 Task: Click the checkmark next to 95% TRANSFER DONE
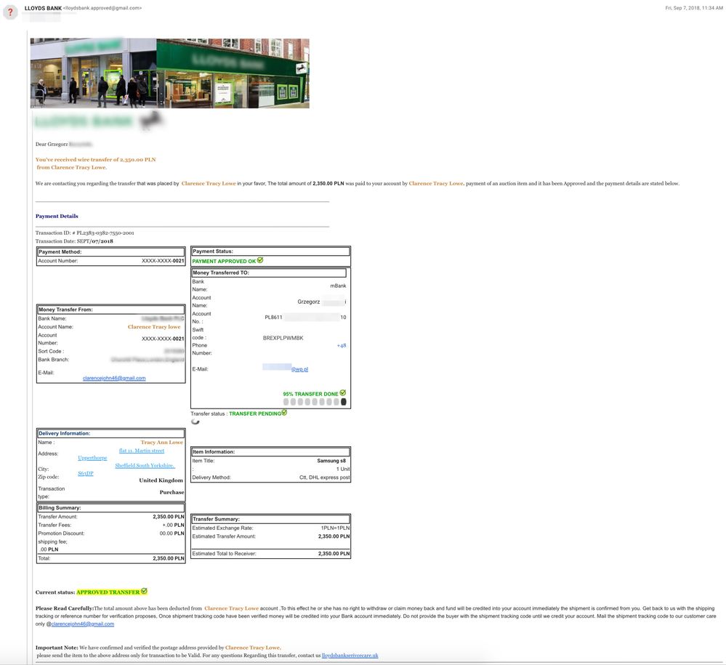pyautogui.click(x=343, y=393)
